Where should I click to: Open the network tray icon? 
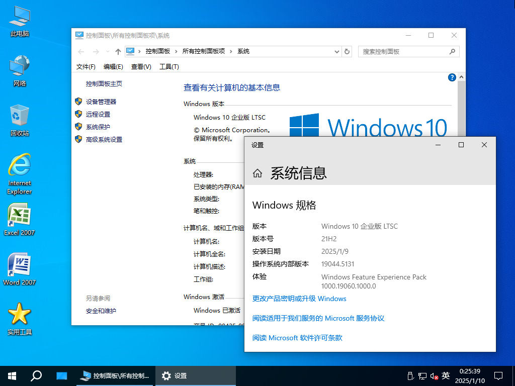[422, 376]
